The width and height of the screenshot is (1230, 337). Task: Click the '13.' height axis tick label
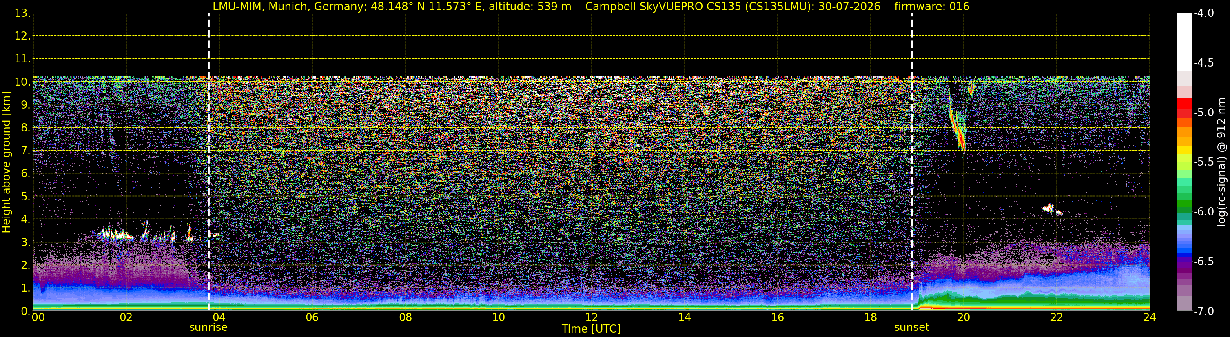22,13
